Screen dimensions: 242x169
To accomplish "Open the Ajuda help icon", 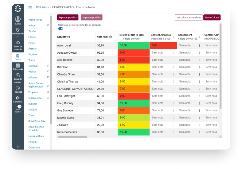I will (x=18, y=107).
